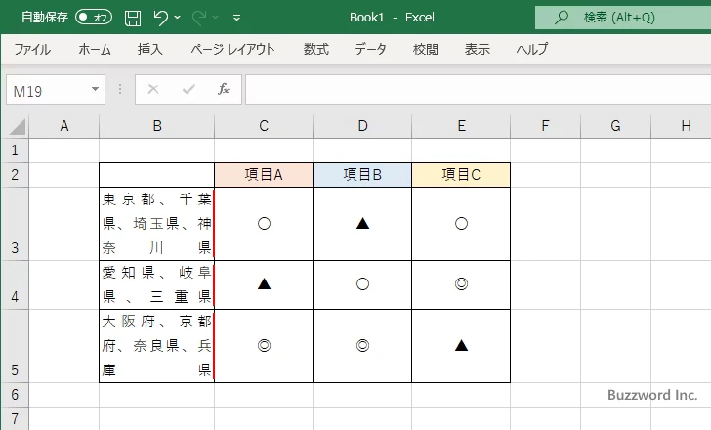Select the orange 項目A header cell
This screenshot has height=430, width=711.
[x=264, y=175]
